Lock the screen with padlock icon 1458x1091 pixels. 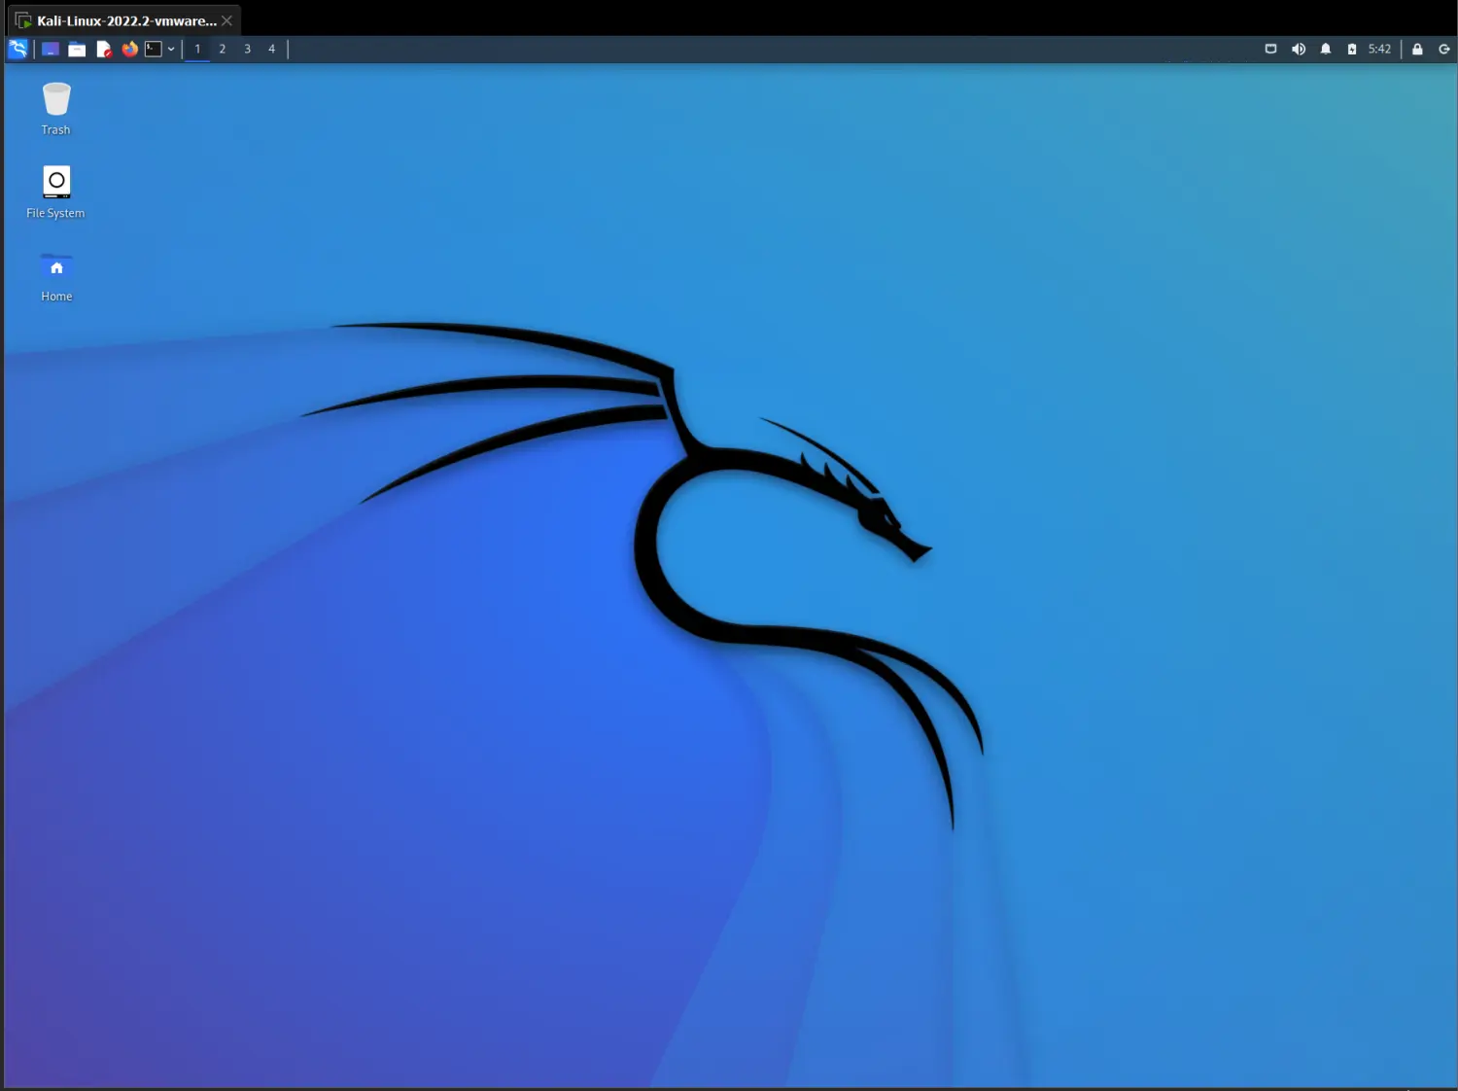[1417, 49]
